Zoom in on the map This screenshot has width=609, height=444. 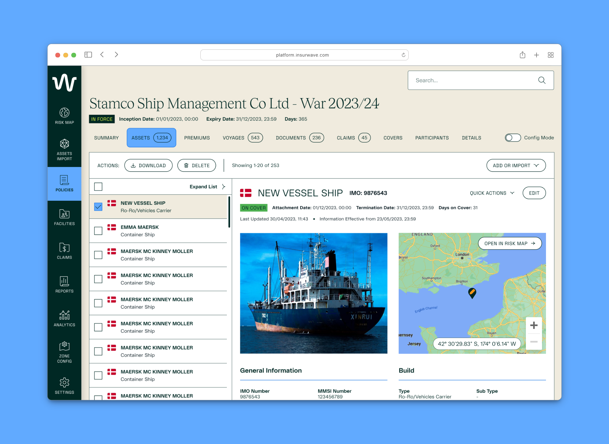point(534,325)
